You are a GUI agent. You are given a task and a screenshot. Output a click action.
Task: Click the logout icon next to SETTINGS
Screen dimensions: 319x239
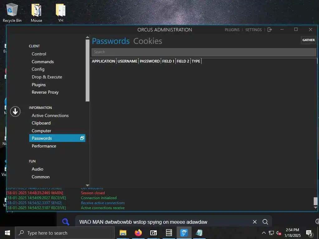(269, 30)
